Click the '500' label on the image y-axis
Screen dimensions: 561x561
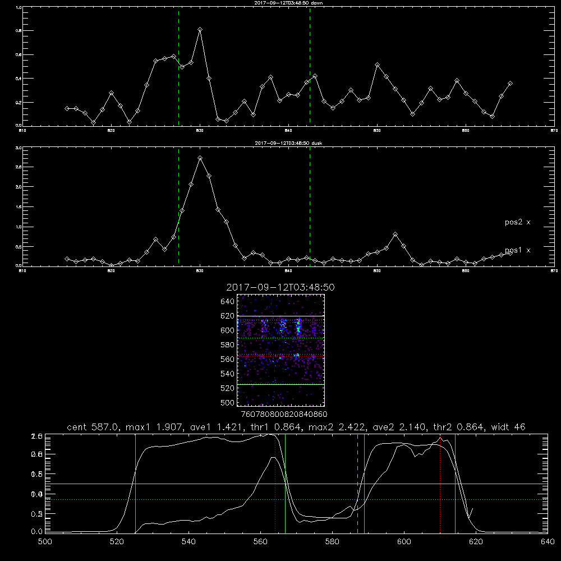pyautogui.click(x=228, y=402)
